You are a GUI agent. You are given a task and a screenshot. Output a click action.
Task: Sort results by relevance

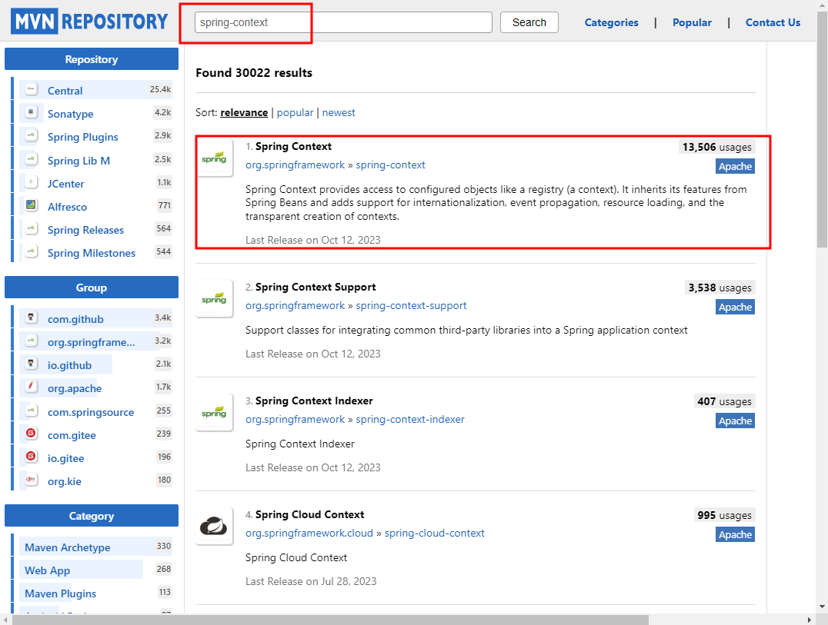pos(244,113)
